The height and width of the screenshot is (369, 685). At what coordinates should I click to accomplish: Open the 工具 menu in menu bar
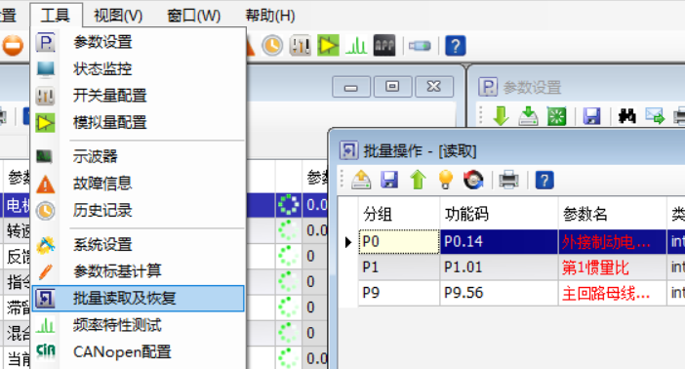click(x=56, y=16)
